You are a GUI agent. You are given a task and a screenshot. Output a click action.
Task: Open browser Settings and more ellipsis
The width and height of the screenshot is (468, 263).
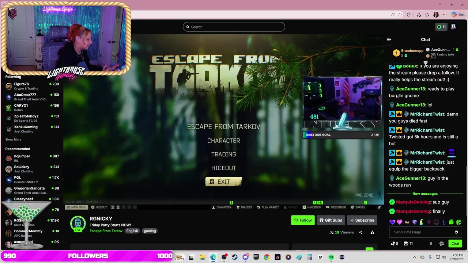click(445, 15)
